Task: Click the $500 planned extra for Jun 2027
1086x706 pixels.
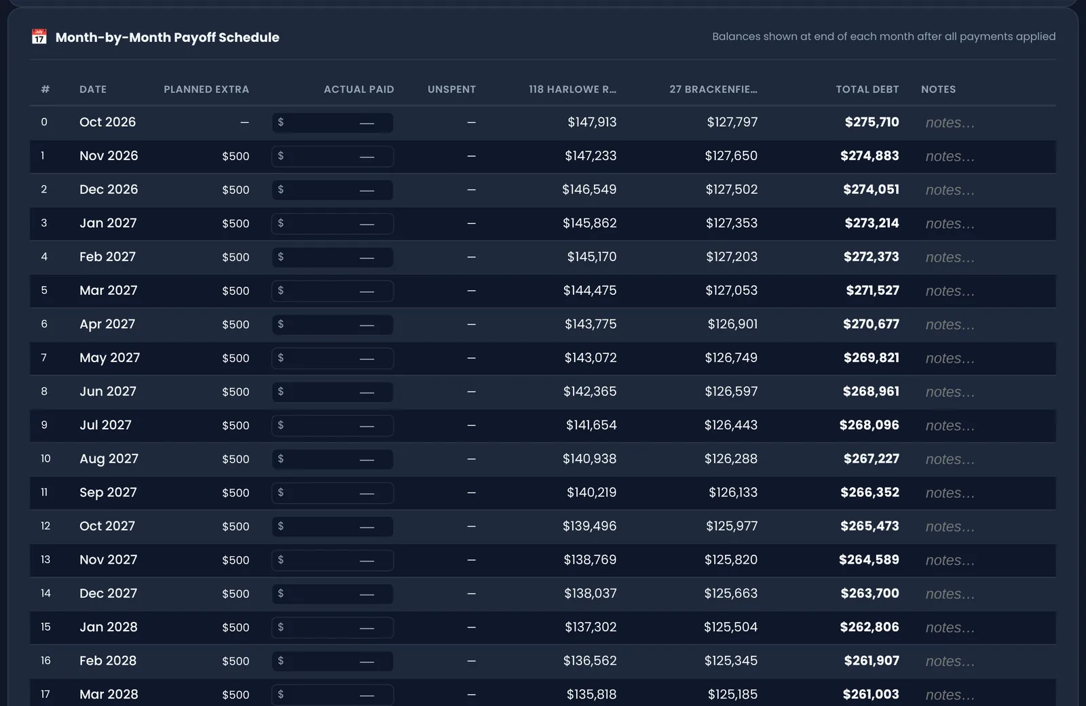Action: coord(236,392)
